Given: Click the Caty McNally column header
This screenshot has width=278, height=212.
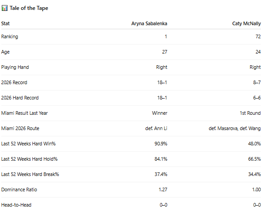Looking at the screenshot, I should [246, 23].
